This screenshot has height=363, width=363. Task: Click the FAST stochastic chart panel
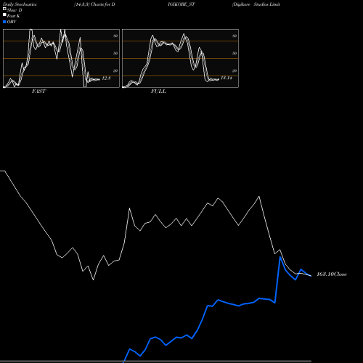61,58
